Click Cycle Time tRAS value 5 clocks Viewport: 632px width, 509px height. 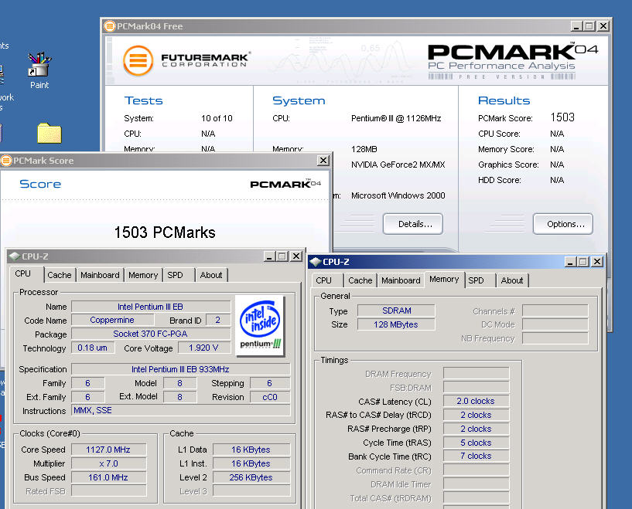[x=476, y=443]
